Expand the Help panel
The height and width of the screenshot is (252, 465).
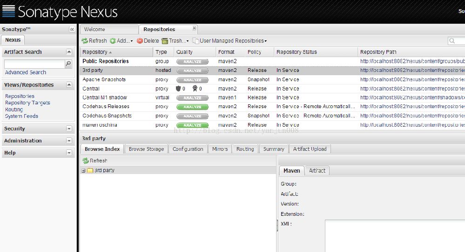[69, 153]
